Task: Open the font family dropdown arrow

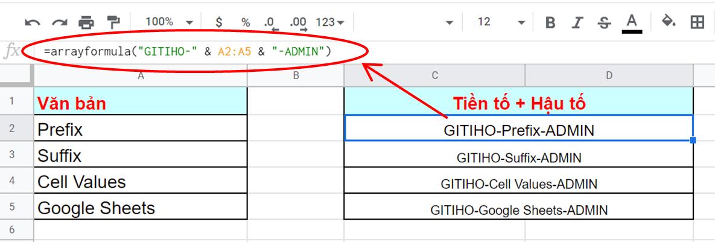Action: coord(449,22)
